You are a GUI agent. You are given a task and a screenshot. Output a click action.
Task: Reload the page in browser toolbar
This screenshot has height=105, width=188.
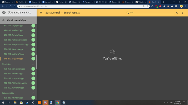click(x=10, y=6)
